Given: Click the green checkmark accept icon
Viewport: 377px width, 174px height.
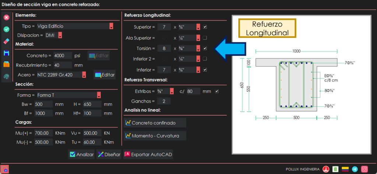Looking at the screenshot, I should [6, 29].
